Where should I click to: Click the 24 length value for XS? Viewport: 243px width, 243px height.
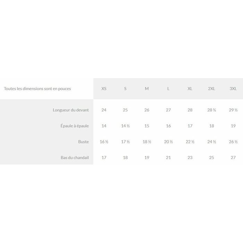(x=104, y=110)
